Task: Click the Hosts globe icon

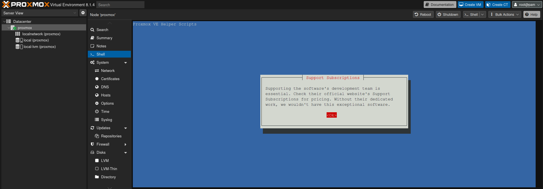Action: coord(97,95)
